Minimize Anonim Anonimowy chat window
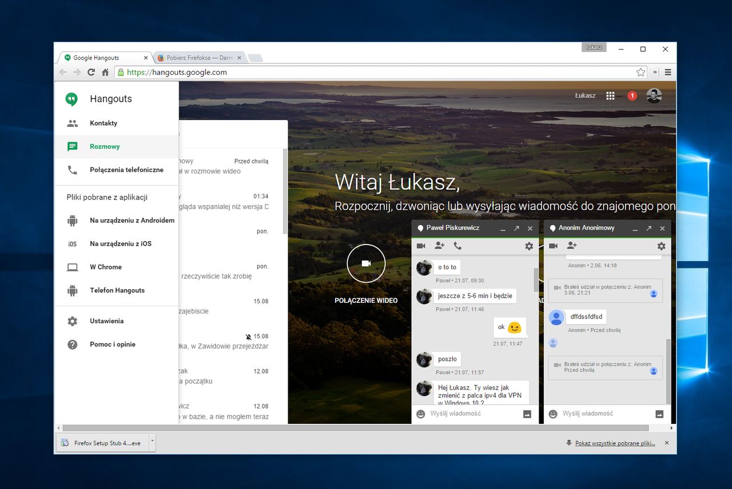The image size is (732, 489). click(x=635, y=229)
